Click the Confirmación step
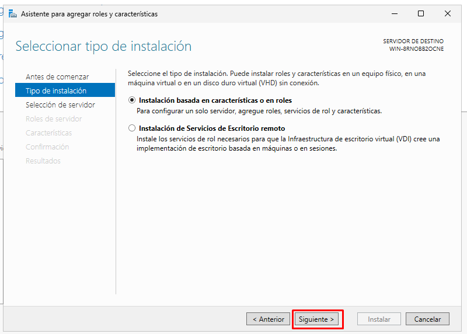The width and height of the screenshot is (467, 334). [x=47, y=147]
